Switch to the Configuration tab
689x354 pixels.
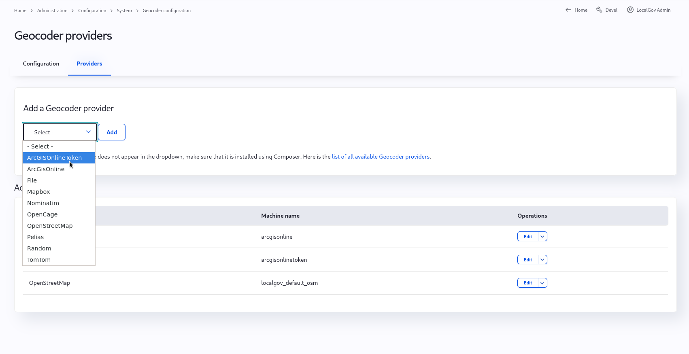pos(41,64)
